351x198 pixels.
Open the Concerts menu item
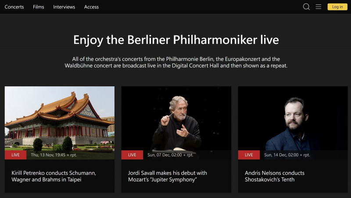click(x=14, y=7)
